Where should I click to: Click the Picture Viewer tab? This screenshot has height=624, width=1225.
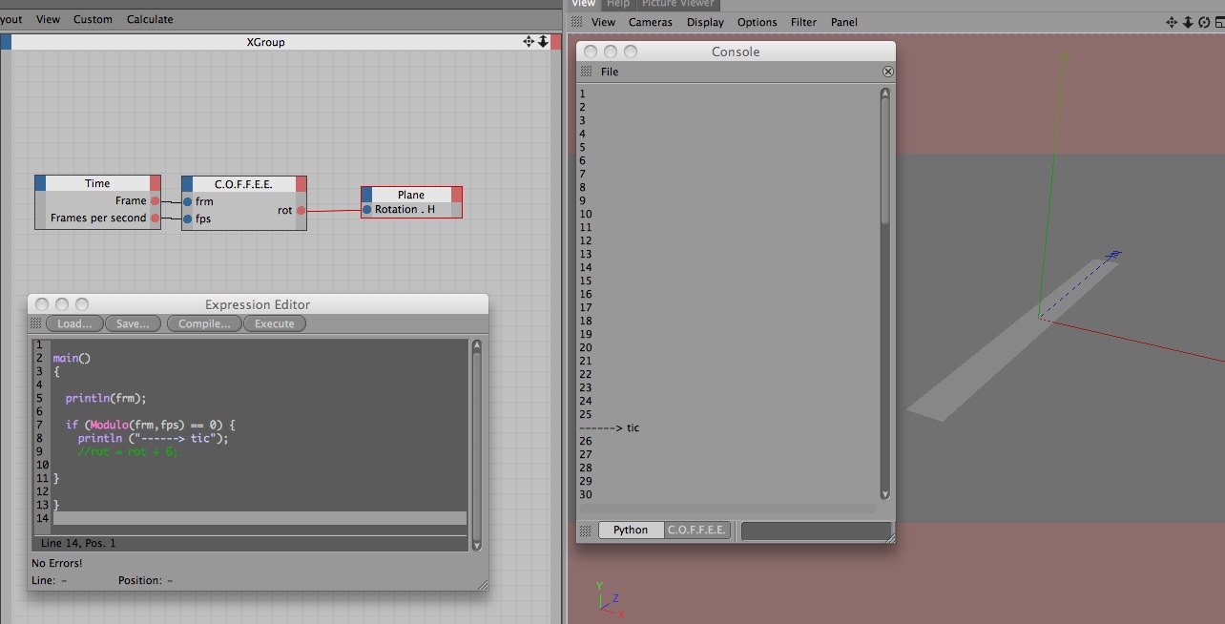click(x=677, y=4)
